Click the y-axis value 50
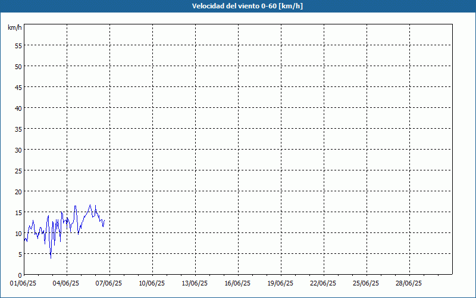Screen dimensions: 476x298 [18, 67]
